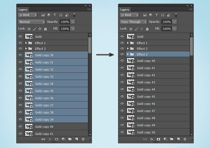Open right Layers panel flyout menu

pos(191,9)
